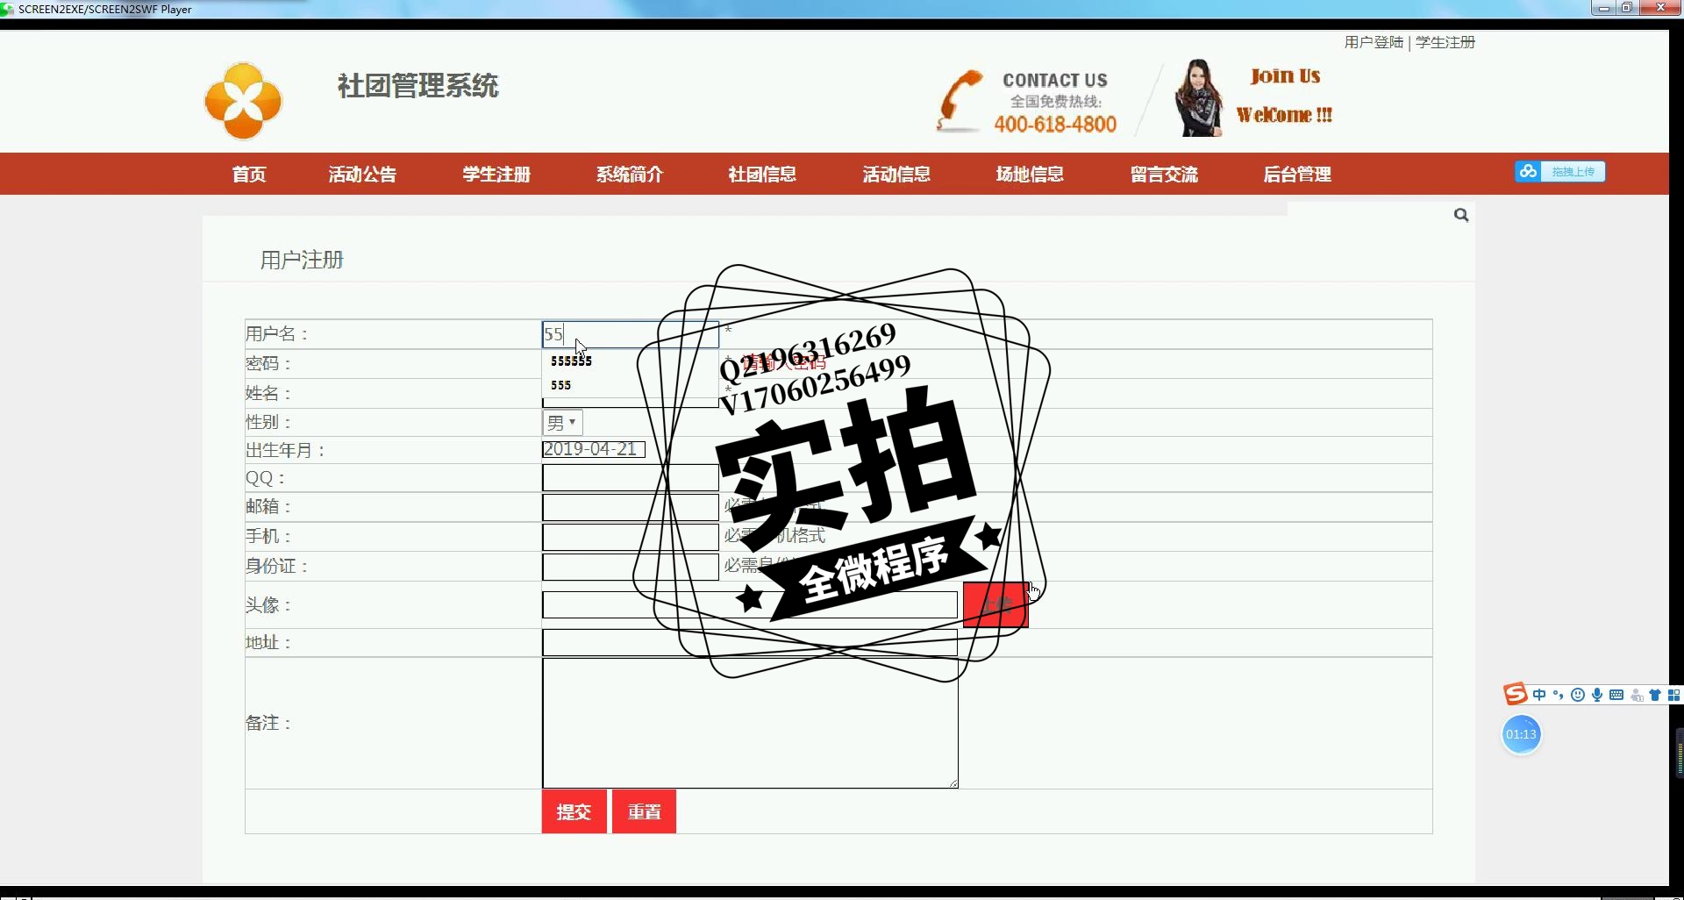1684x900 pixels.
Task: Toggle punctuation mode in Sogou toolbar
Action: [1559, 695]
